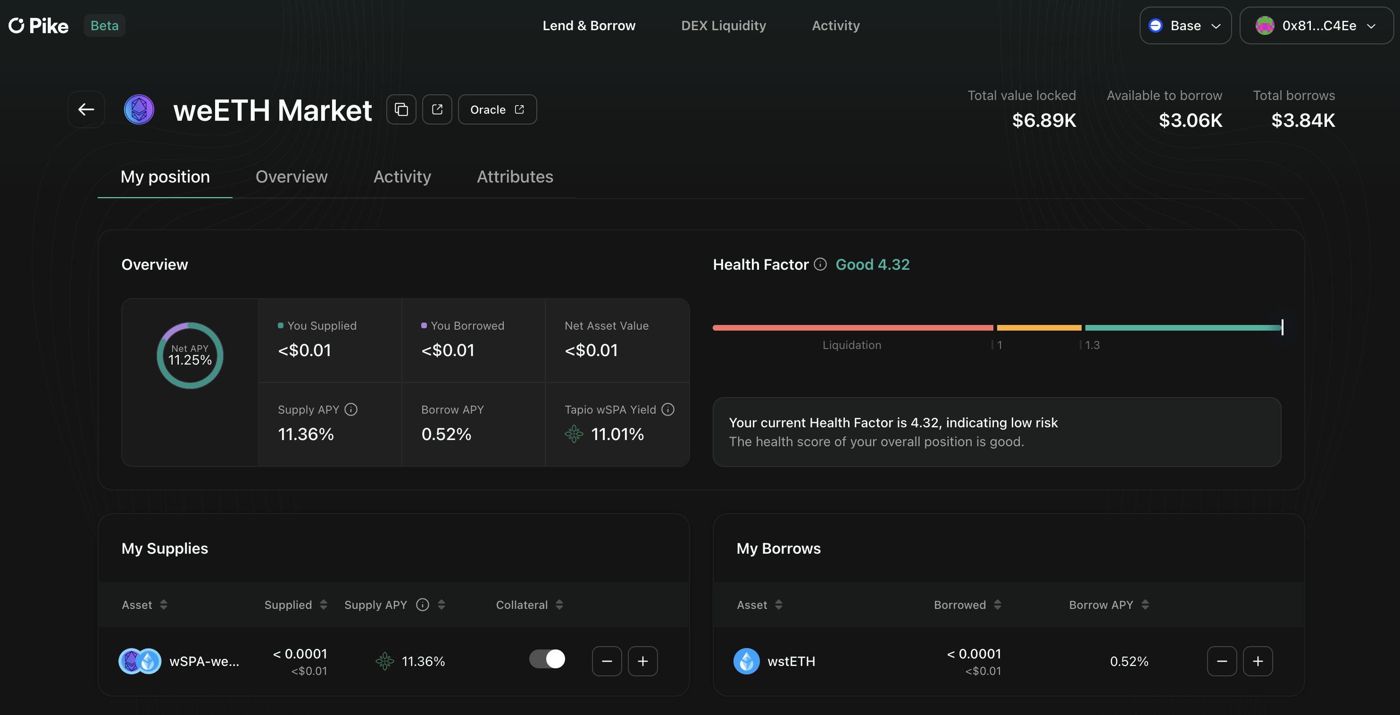The width and height of the screenshot is (1400, 715).
Task: Open DEX Liquidity in top navigation
Action: pyautogui.click(x=723, y=25)
